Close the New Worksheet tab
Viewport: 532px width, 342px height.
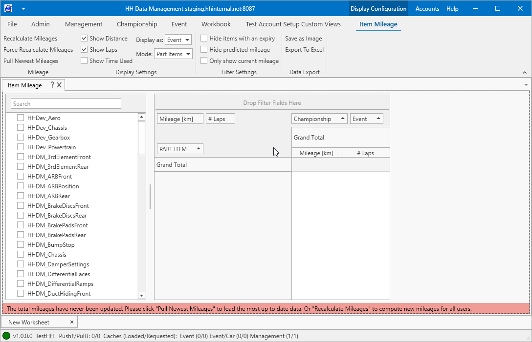coord(72,322)
